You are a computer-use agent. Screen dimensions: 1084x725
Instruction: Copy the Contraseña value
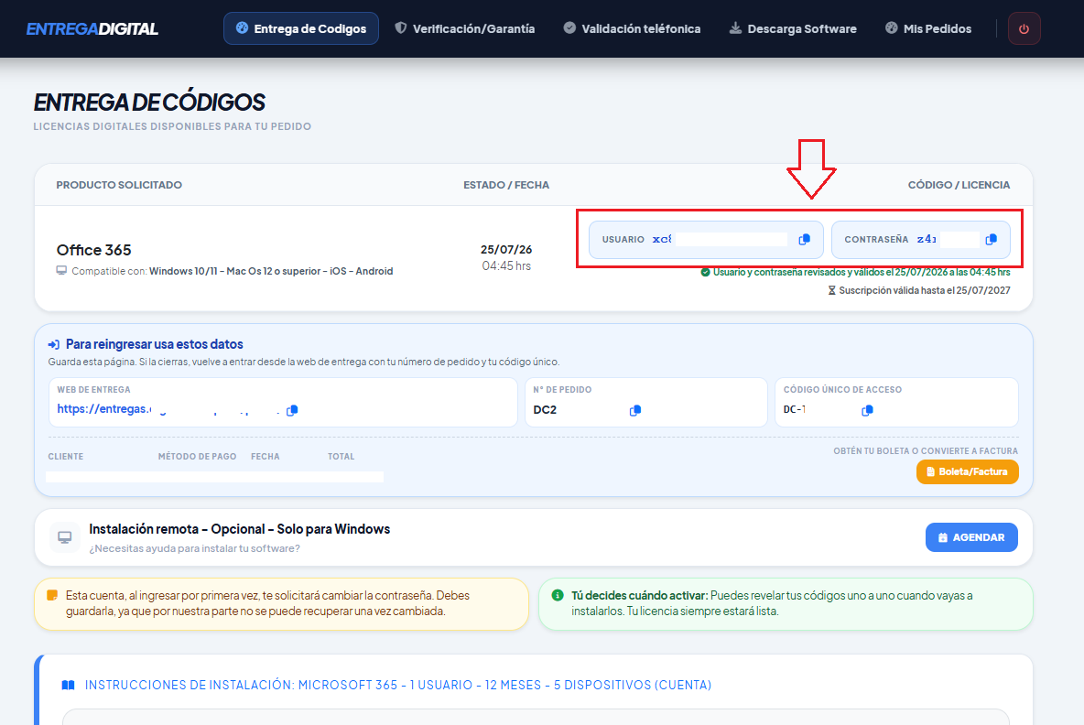(991, 239)
